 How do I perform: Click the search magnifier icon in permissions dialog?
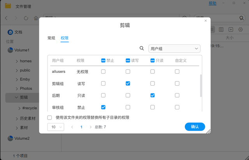pyautogui.click(x=142, y=48)
